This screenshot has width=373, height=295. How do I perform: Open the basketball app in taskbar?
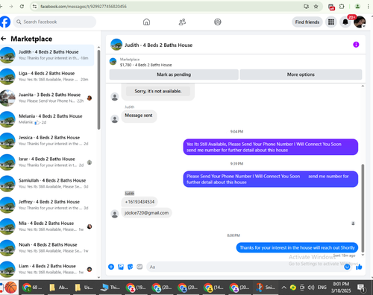11,288
